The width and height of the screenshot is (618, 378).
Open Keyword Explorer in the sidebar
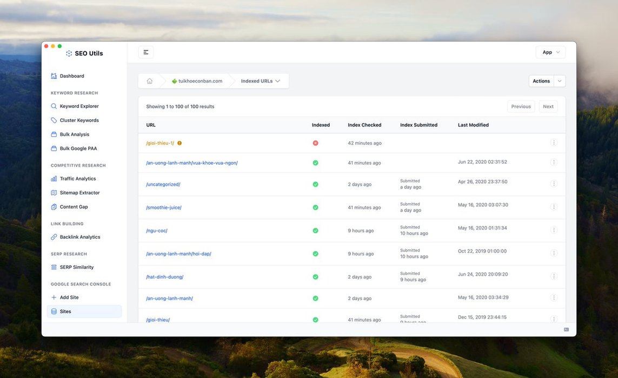pos(79,106)
